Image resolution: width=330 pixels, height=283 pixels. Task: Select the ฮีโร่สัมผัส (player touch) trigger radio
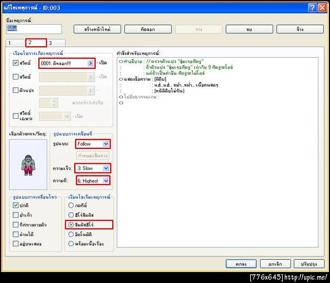pos(71,215)
